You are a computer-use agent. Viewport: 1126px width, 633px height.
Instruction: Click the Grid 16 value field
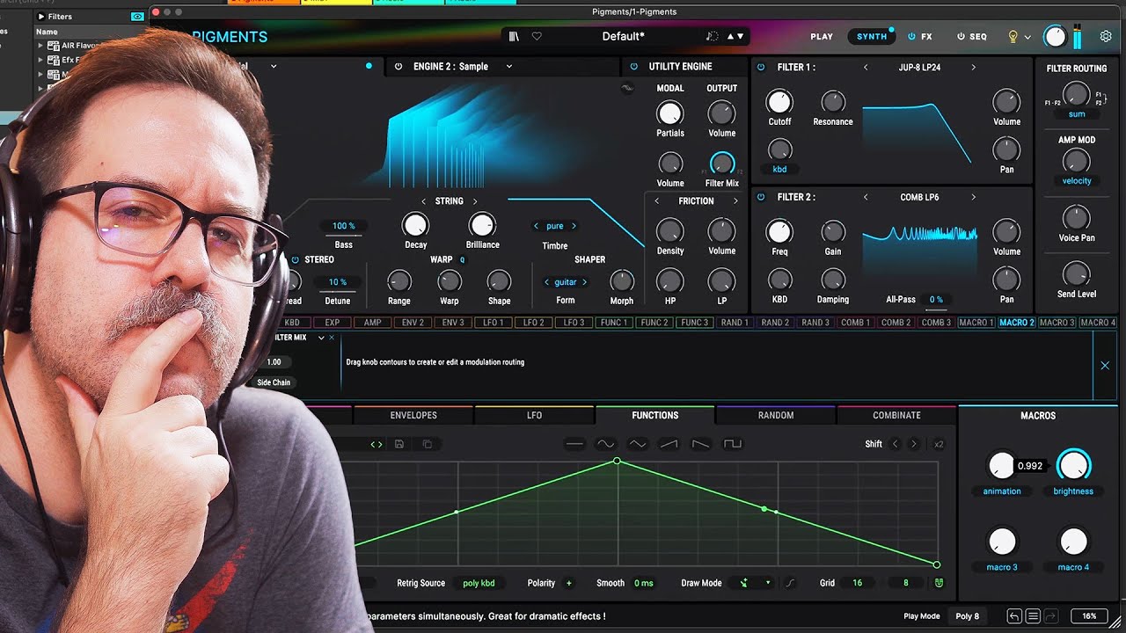pyautogui.click(x=857, y=583)
